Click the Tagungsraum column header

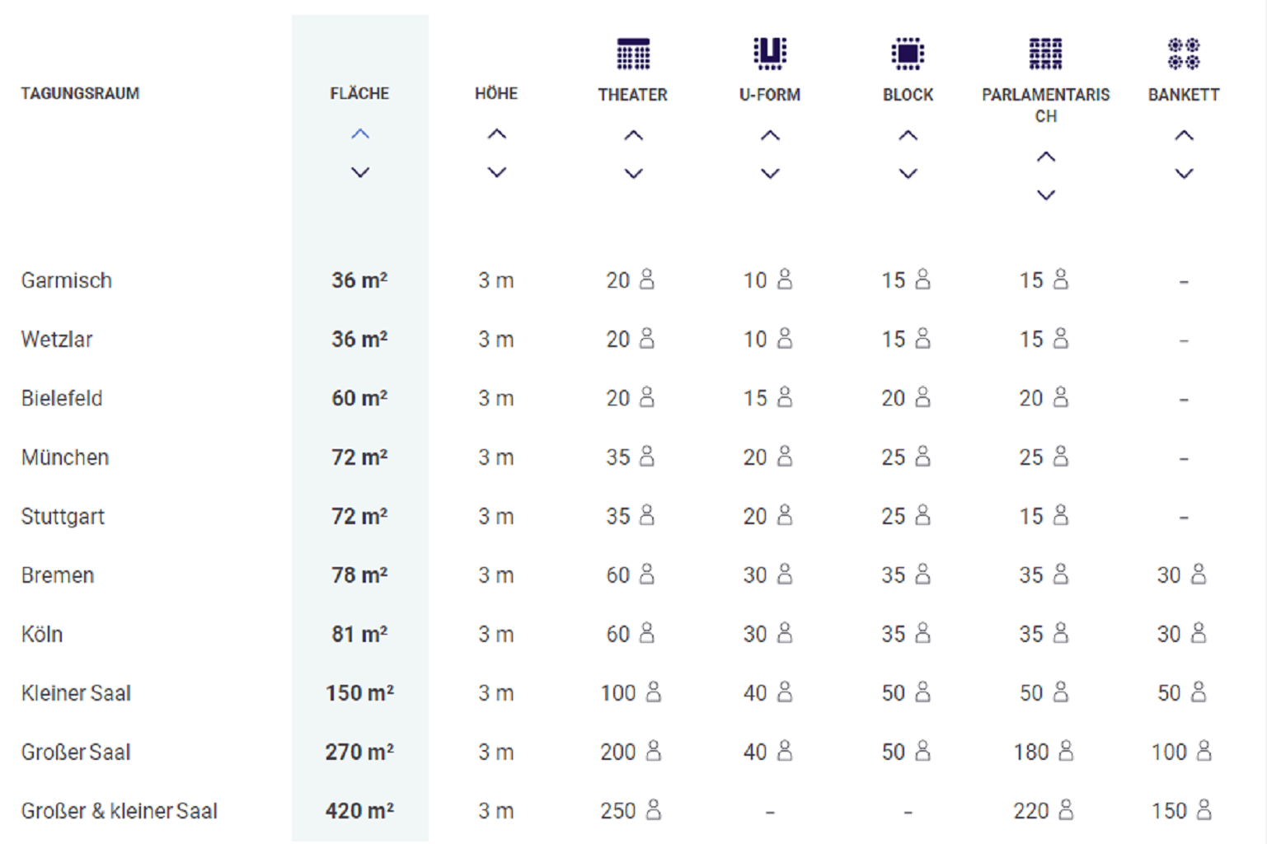(80, 93)
